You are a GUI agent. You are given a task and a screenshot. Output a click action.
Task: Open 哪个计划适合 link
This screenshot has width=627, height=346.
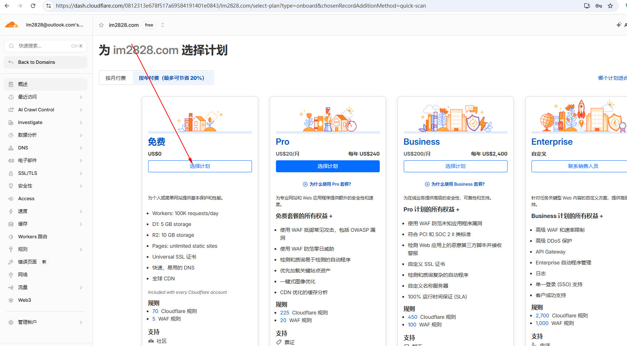(x=612, y=78)
